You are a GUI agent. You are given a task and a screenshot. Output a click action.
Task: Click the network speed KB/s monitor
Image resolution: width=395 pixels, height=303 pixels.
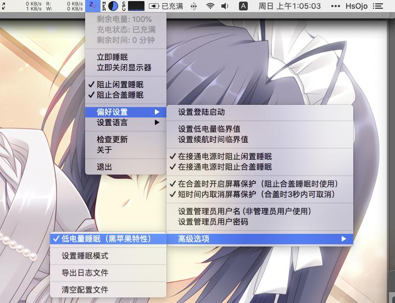(34, 6)
